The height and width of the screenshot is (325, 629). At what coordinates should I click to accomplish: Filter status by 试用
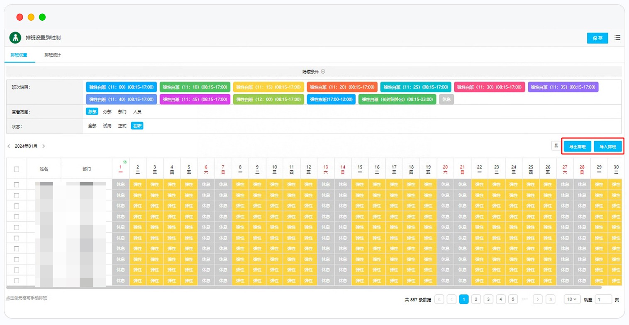[107, 126]
